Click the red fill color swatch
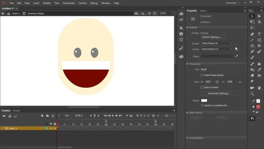Image resolution: width=264 pixels, height=149 pixels. tap(258, 107)
